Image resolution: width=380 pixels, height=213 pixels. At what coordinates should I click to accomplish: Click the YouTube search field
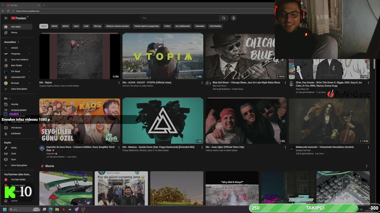coord(179,18)
